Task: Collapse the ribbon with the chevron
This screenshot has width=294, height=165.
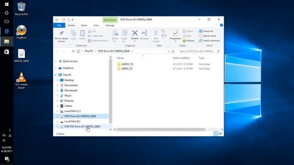Action: click(216, 25)
